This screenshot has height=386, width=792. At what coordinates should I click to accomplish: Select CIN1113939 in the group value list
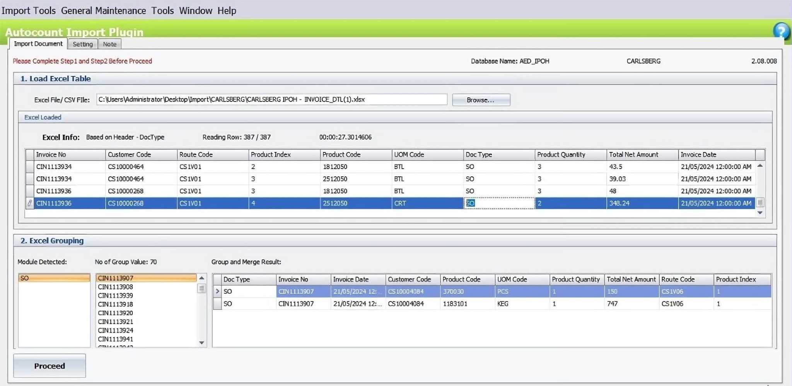146,296
